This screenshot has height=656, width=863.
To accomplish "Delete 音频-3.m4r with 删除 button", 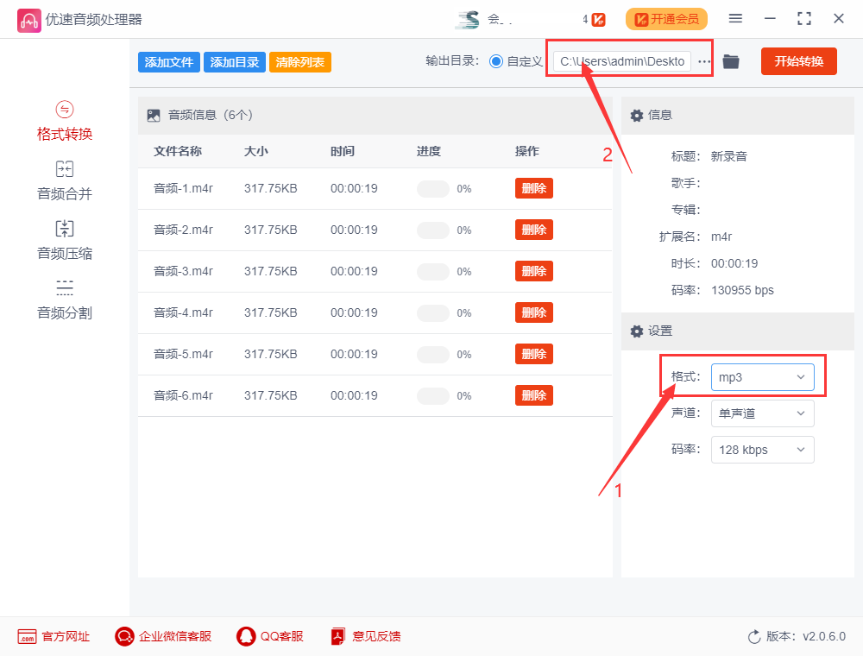I will point(534,271).
